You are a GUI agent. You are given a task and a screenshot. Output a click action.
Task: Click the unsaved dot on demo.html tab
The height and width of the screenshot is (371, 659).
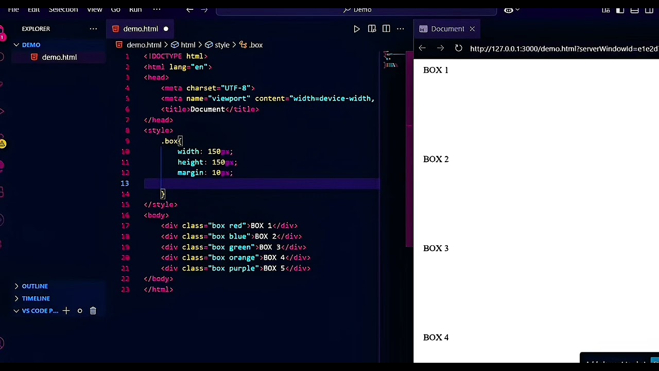[166, 29]
